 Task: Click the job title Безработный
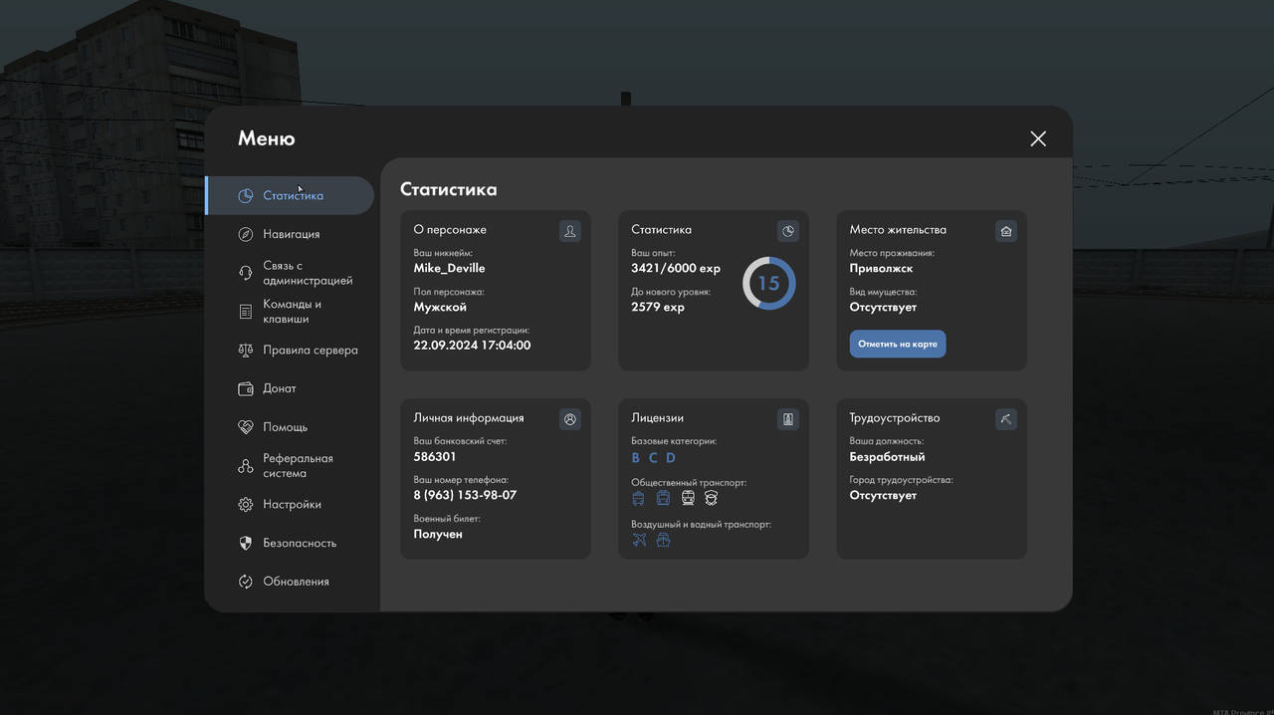tap(888, 457)
